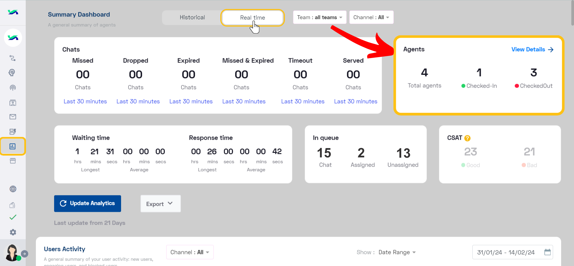Click the mail envelope sidebar icon
Screen dimensions: 574x266
pos(13,117)
